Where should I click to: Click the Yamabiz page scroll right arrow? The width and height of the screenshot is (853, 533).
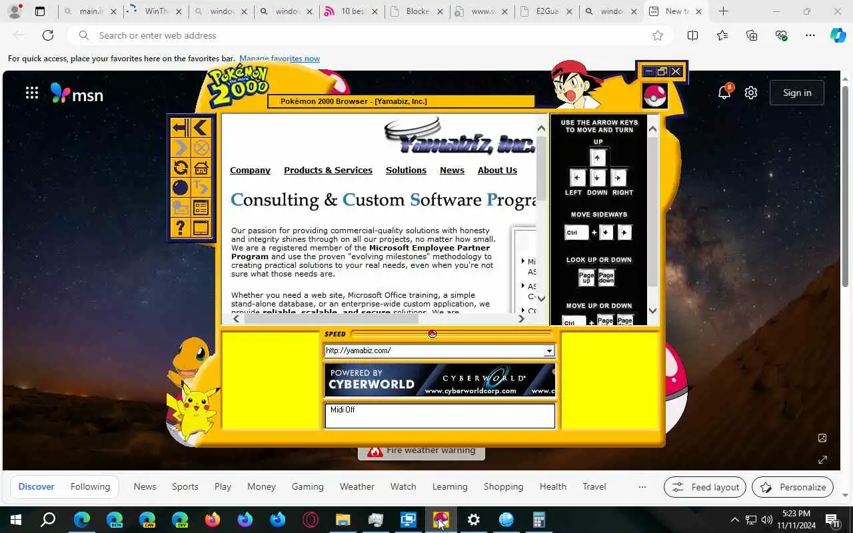point(521,319)
